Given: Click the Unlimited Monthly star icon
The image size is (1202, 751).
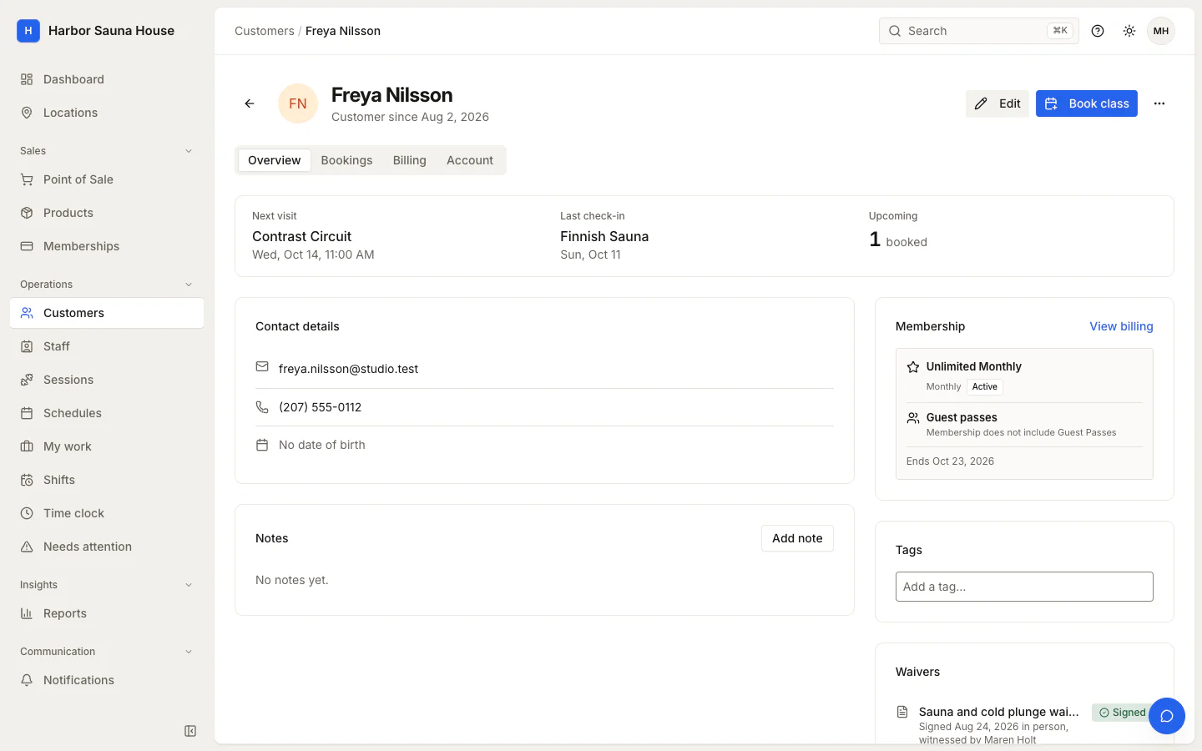Looking at the screenshot, I should click(x=913, y=367).
